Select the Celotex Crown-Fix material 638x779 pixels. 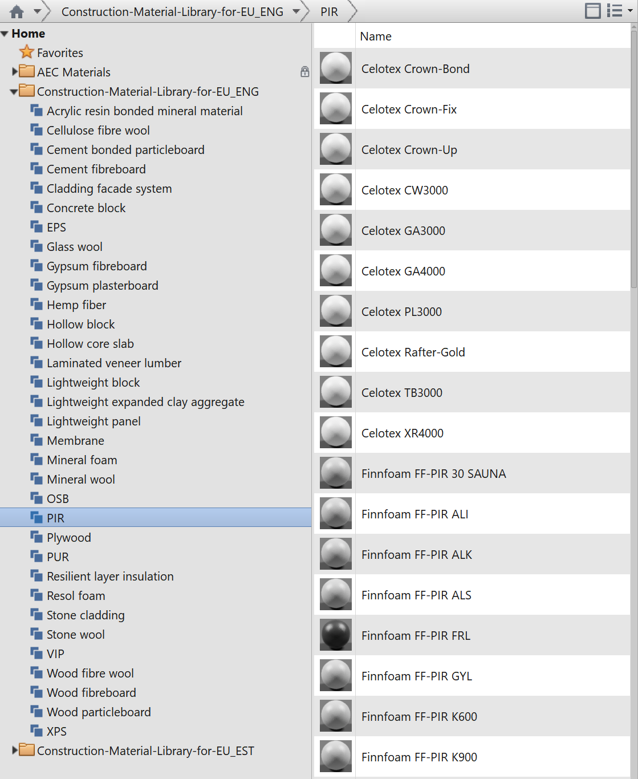(x=472, y=109)
